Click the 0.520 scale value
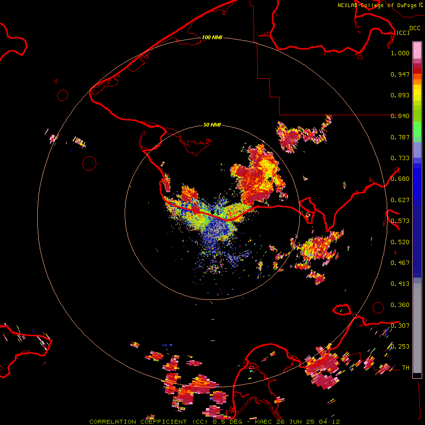This screenshot has height=425, width=425. (x=400, y=242)
